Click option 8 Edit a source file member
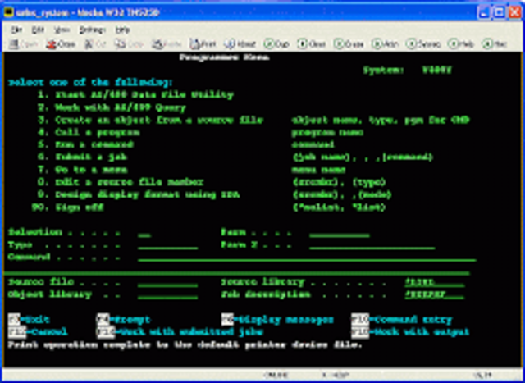The width and height of the screenshot is (525, 383). click(121, 182)
